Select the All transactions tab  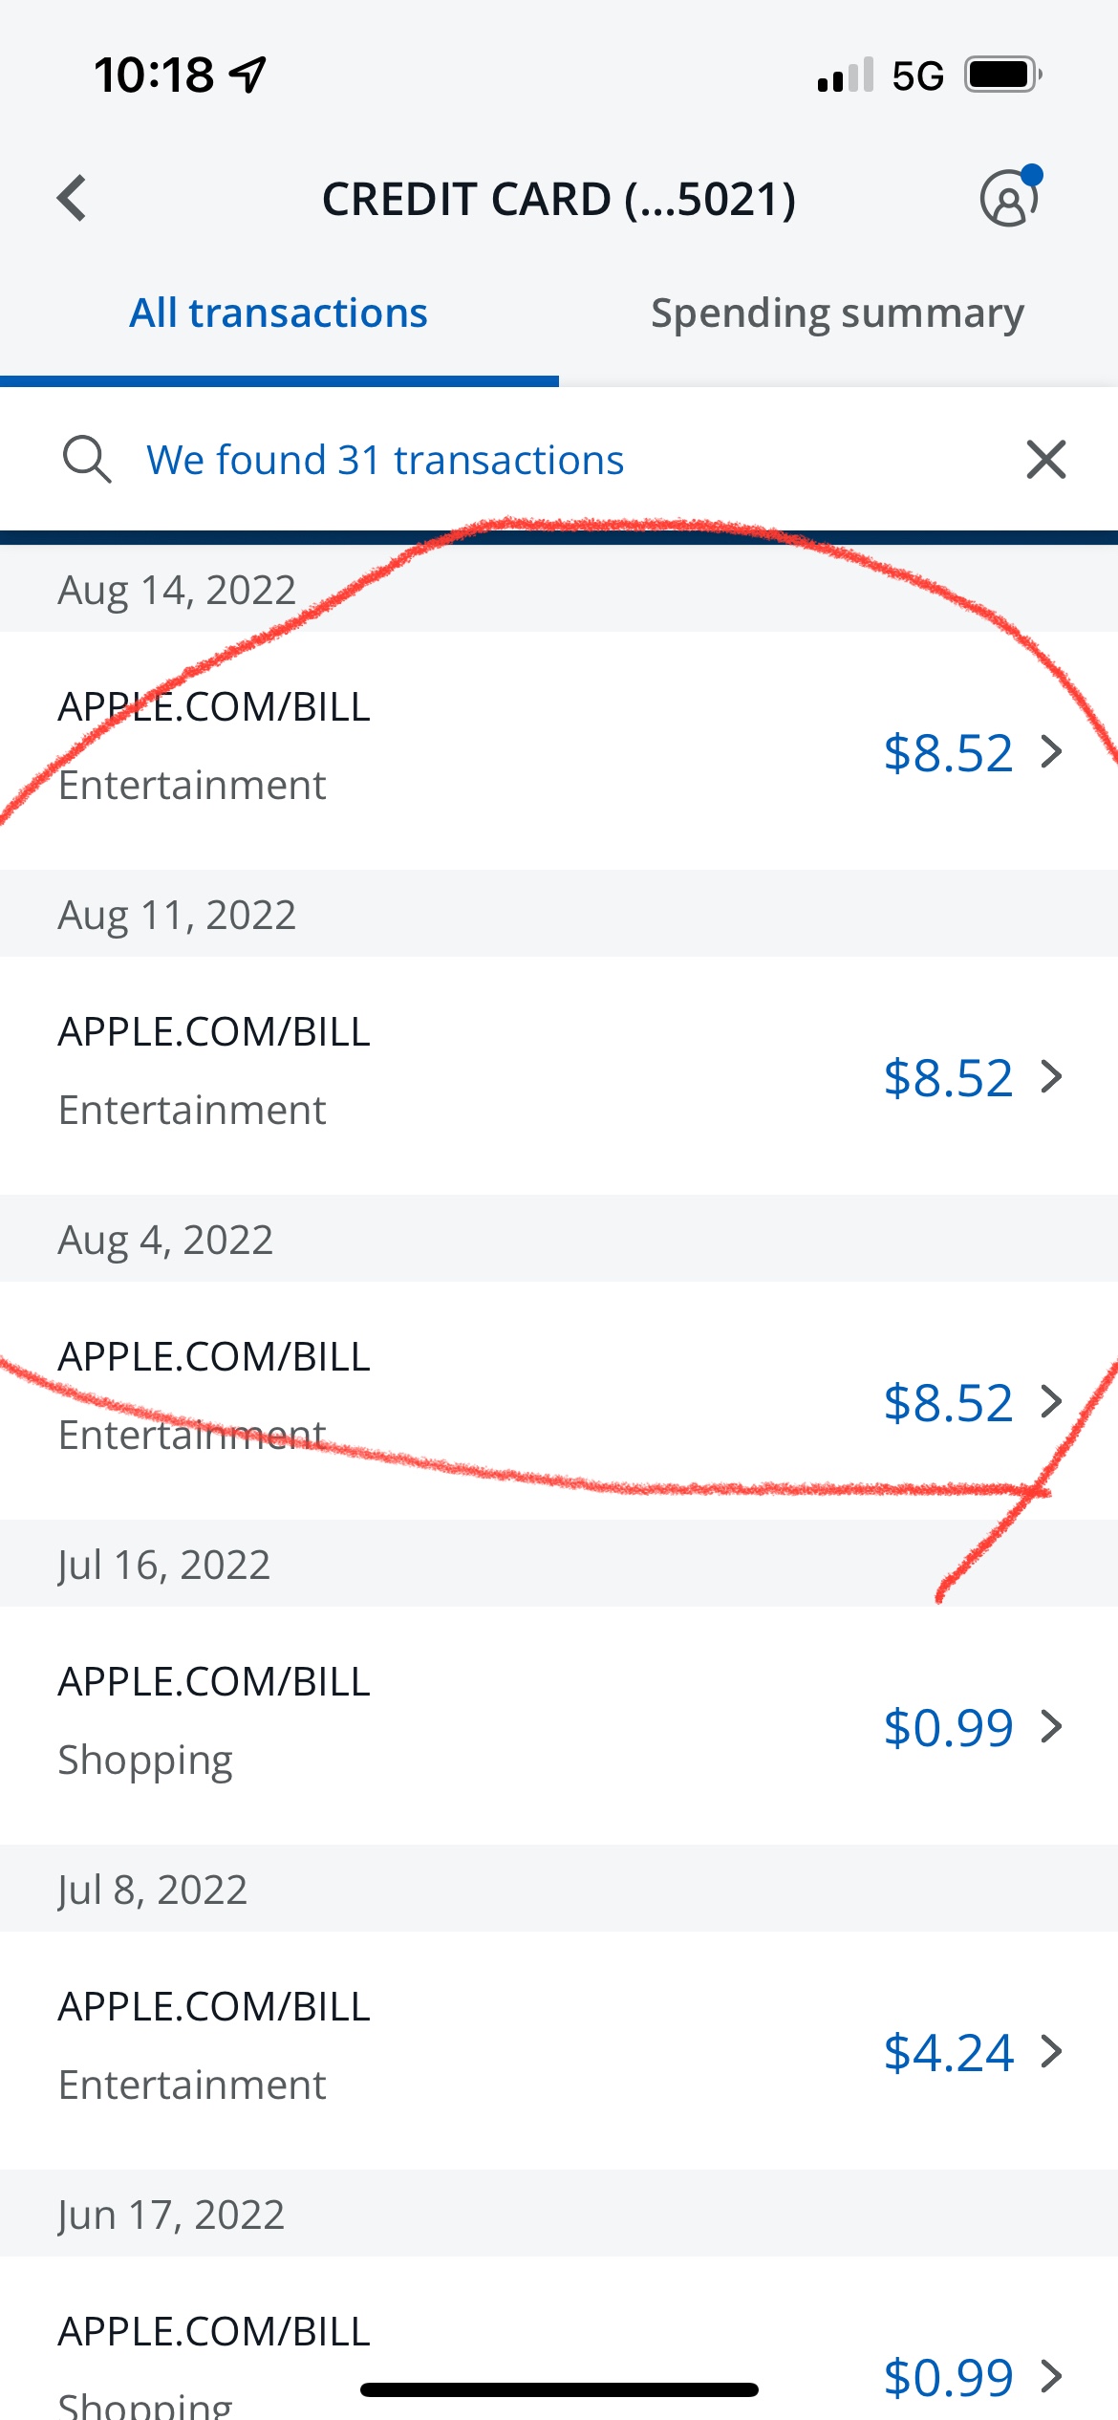coord(278,313)
